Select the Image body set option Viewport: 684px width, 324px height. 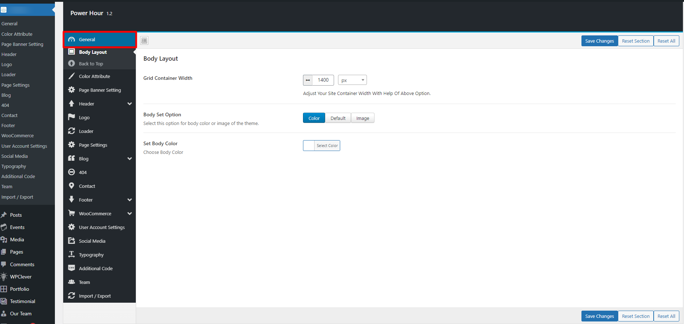(x=363, y=118)
